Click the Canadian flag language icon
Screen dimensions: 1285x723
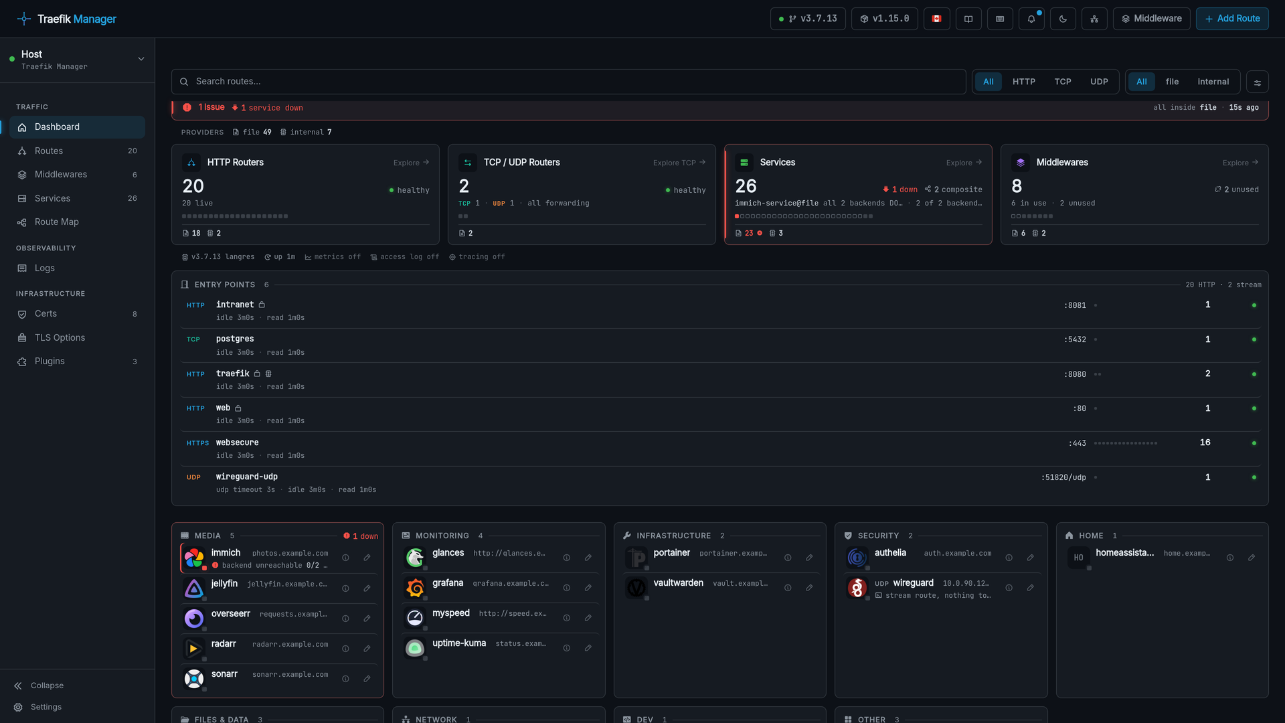(x=936, y=19)
